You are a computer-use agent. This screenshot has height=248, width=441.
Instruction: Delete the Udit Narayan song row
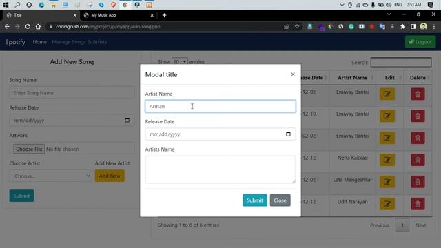418,204
